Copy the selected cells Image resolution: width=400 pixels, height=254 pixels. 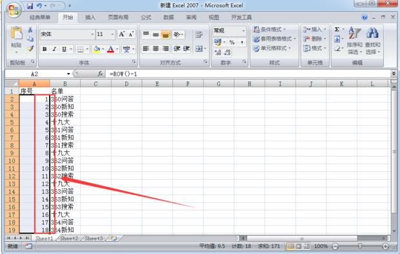30,39
